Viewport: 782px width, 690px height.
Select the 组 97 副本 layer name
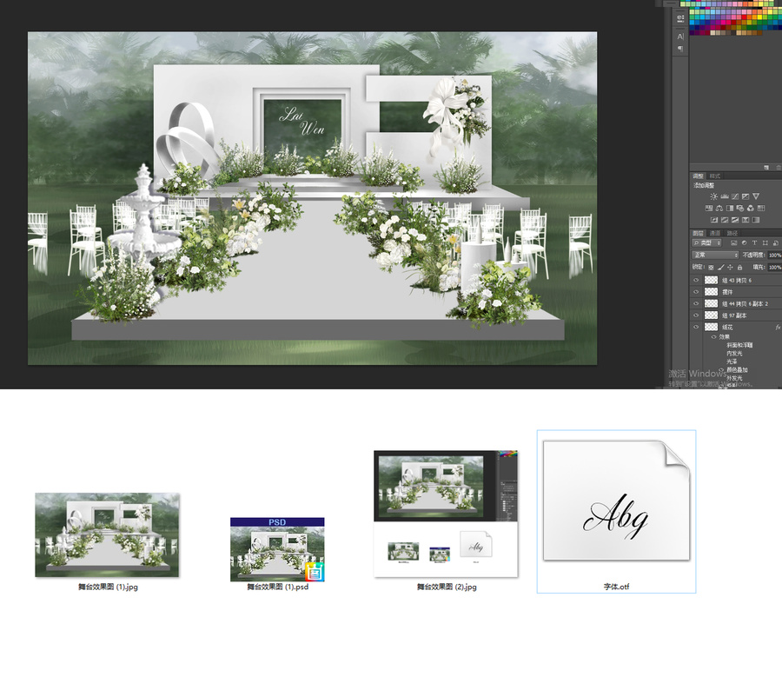734,315
